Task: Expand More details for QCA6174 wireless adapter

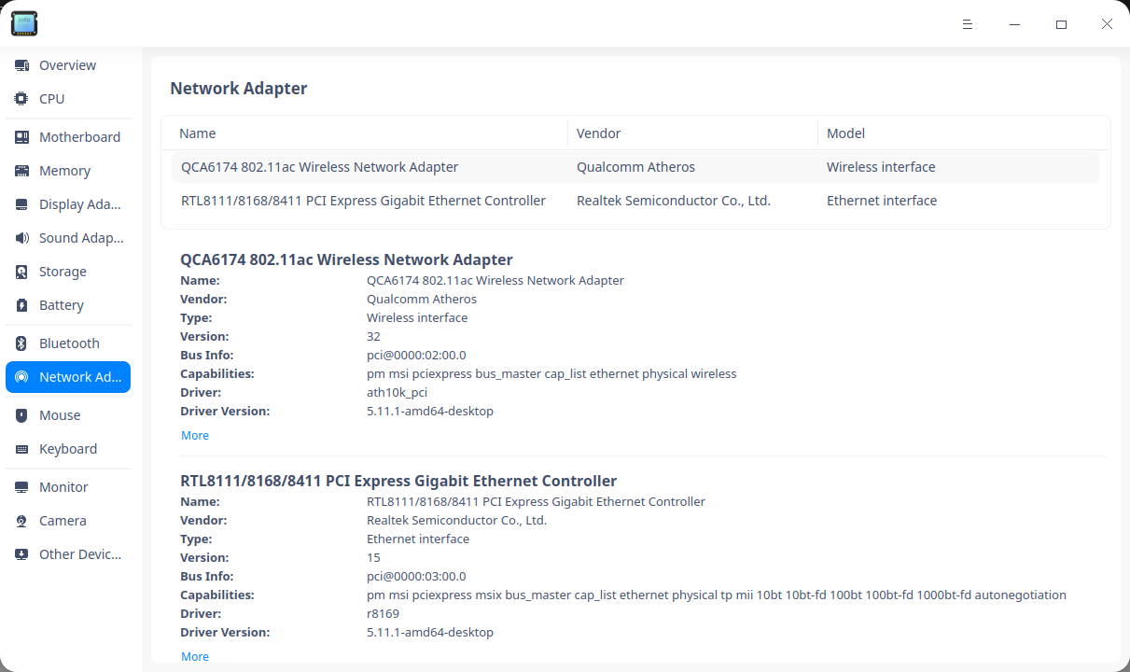Action: 195,436
